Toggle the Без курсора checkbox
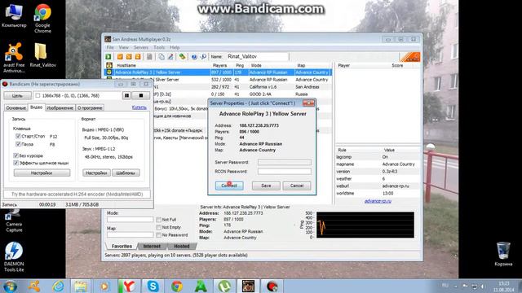Screen dimensions: 522x293 (15, 155)
